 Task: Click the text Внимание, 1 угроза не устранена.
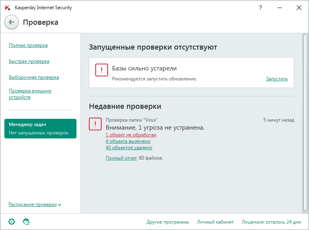click(x=155, y=128)
